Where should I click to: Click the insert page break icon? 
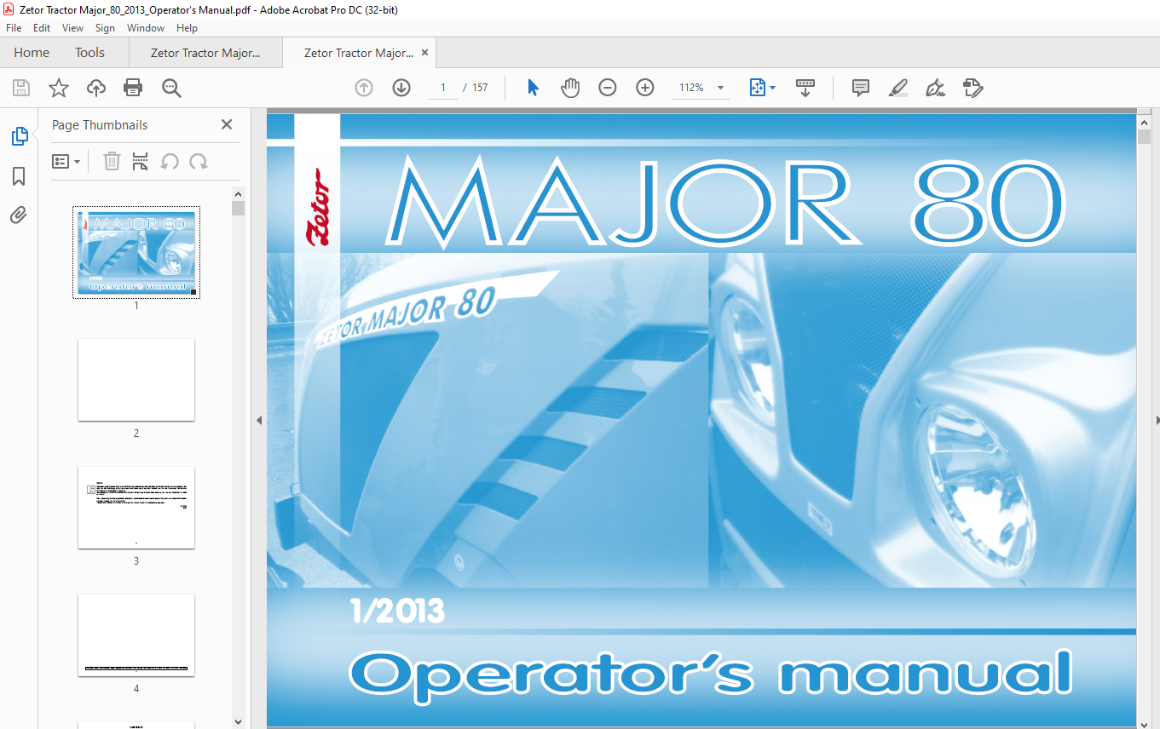click(141, 161)
